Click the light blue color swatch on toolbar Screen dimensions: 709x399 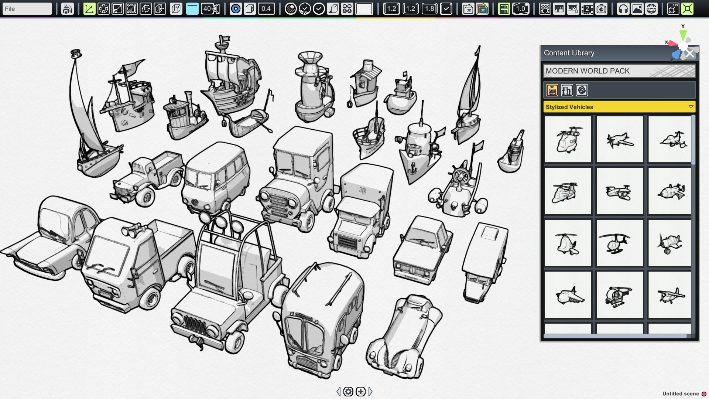pos(192,8)
